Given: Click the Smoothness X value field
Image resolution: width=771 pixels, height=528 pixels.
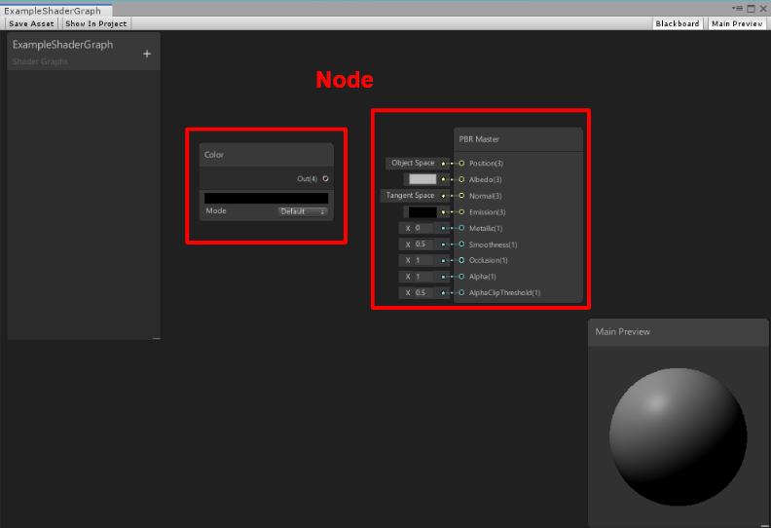Looking at the screenshot, I should (x=423, y=245).
